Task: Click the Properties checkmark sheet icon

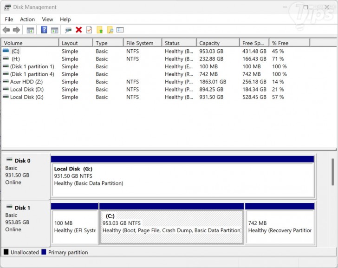Action: point(89,30)
